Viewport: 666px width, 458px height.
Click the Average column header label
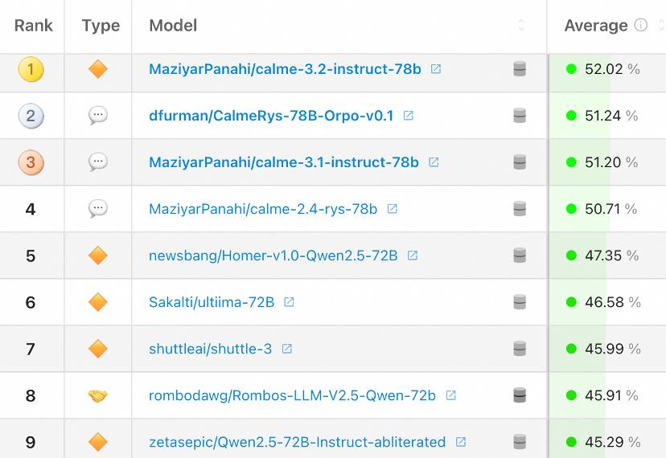596,26
